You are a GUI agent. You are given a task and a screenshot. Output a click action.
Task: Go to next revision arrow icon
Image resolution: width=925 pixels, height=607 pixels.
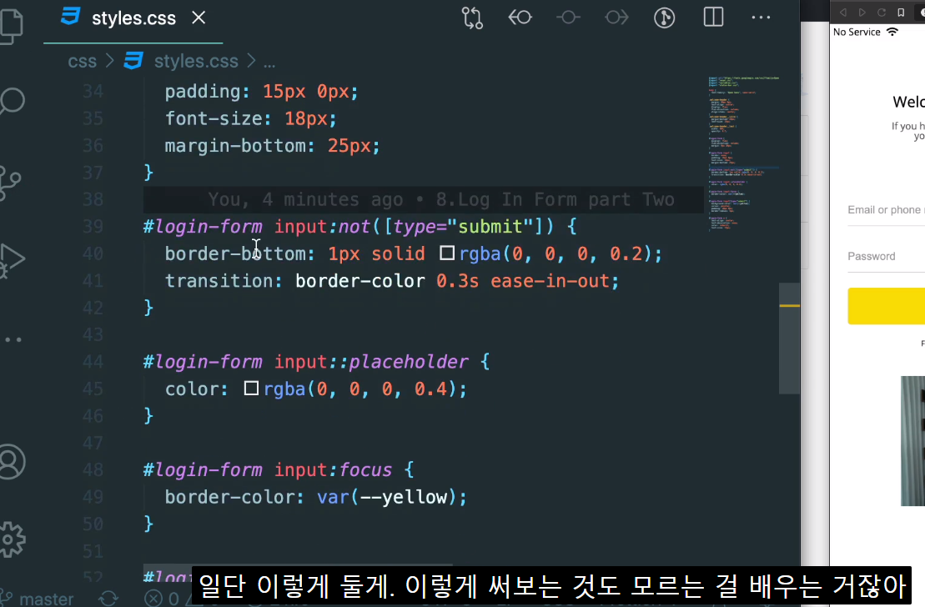click(616, 18)
